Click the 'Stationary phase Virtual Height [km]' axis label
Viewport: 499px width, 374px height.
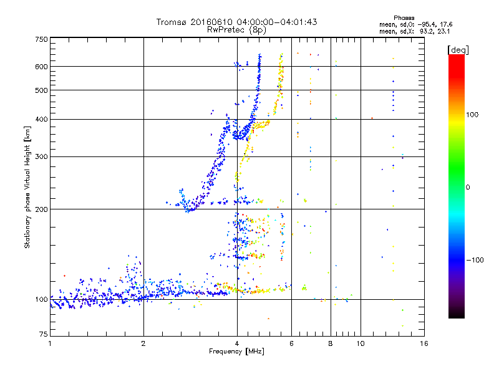(x=27, y=187)
